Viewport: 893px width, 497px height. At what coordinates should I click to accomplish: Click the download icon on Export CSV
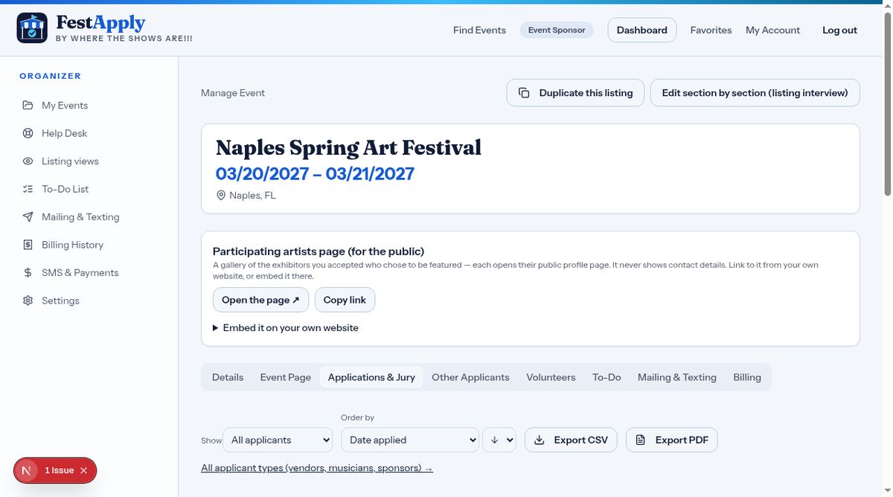pyautogui.click(x=540, y=440)
